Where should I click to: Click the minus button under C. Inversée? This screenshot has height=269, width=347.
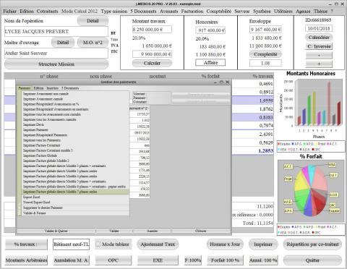(319, 55)
